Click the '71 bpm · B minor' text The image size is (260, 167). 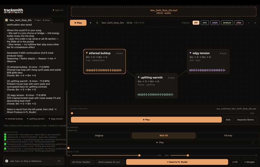(x=42, y=20)
